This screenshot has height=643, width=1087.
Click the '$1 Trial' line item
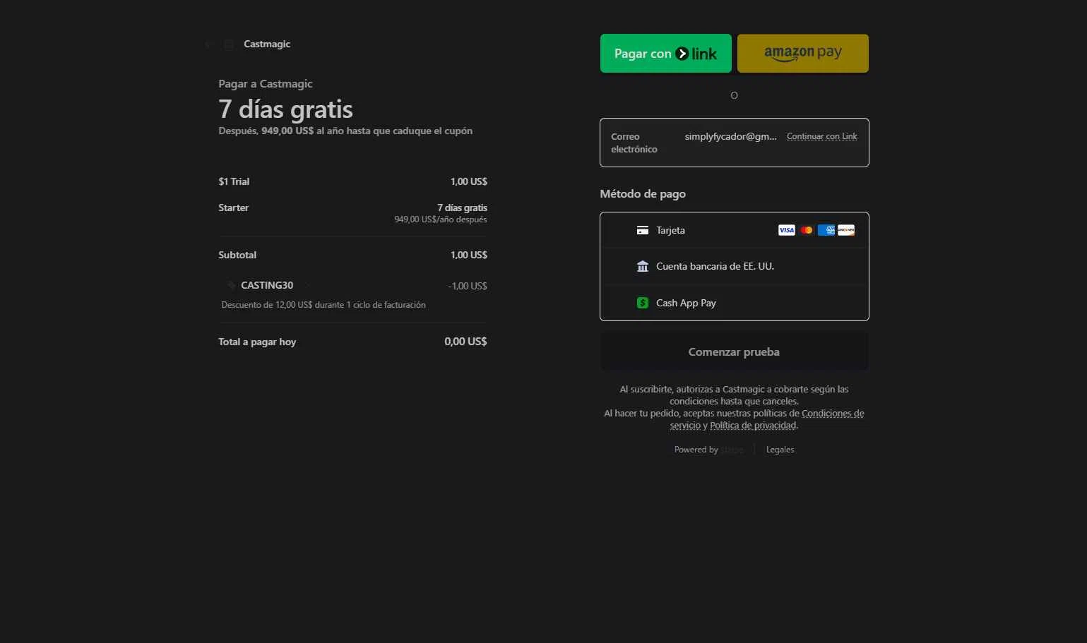[234, 181]
